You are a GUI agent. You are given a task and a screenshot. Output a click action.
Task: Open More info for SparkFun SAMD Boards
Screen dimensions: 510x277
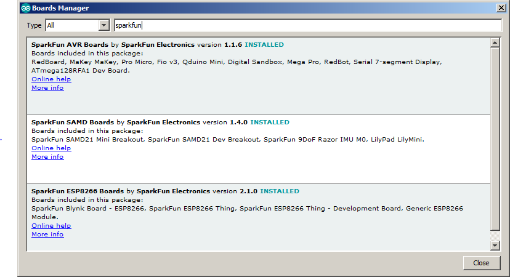click(x=47, y=157)
